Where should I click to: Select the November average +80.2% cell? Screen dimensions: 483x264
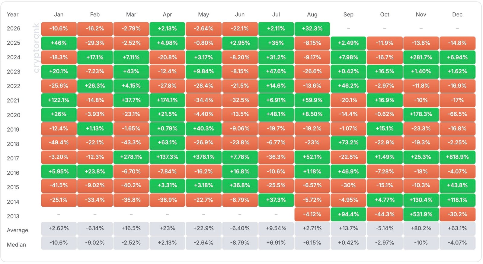421,229
